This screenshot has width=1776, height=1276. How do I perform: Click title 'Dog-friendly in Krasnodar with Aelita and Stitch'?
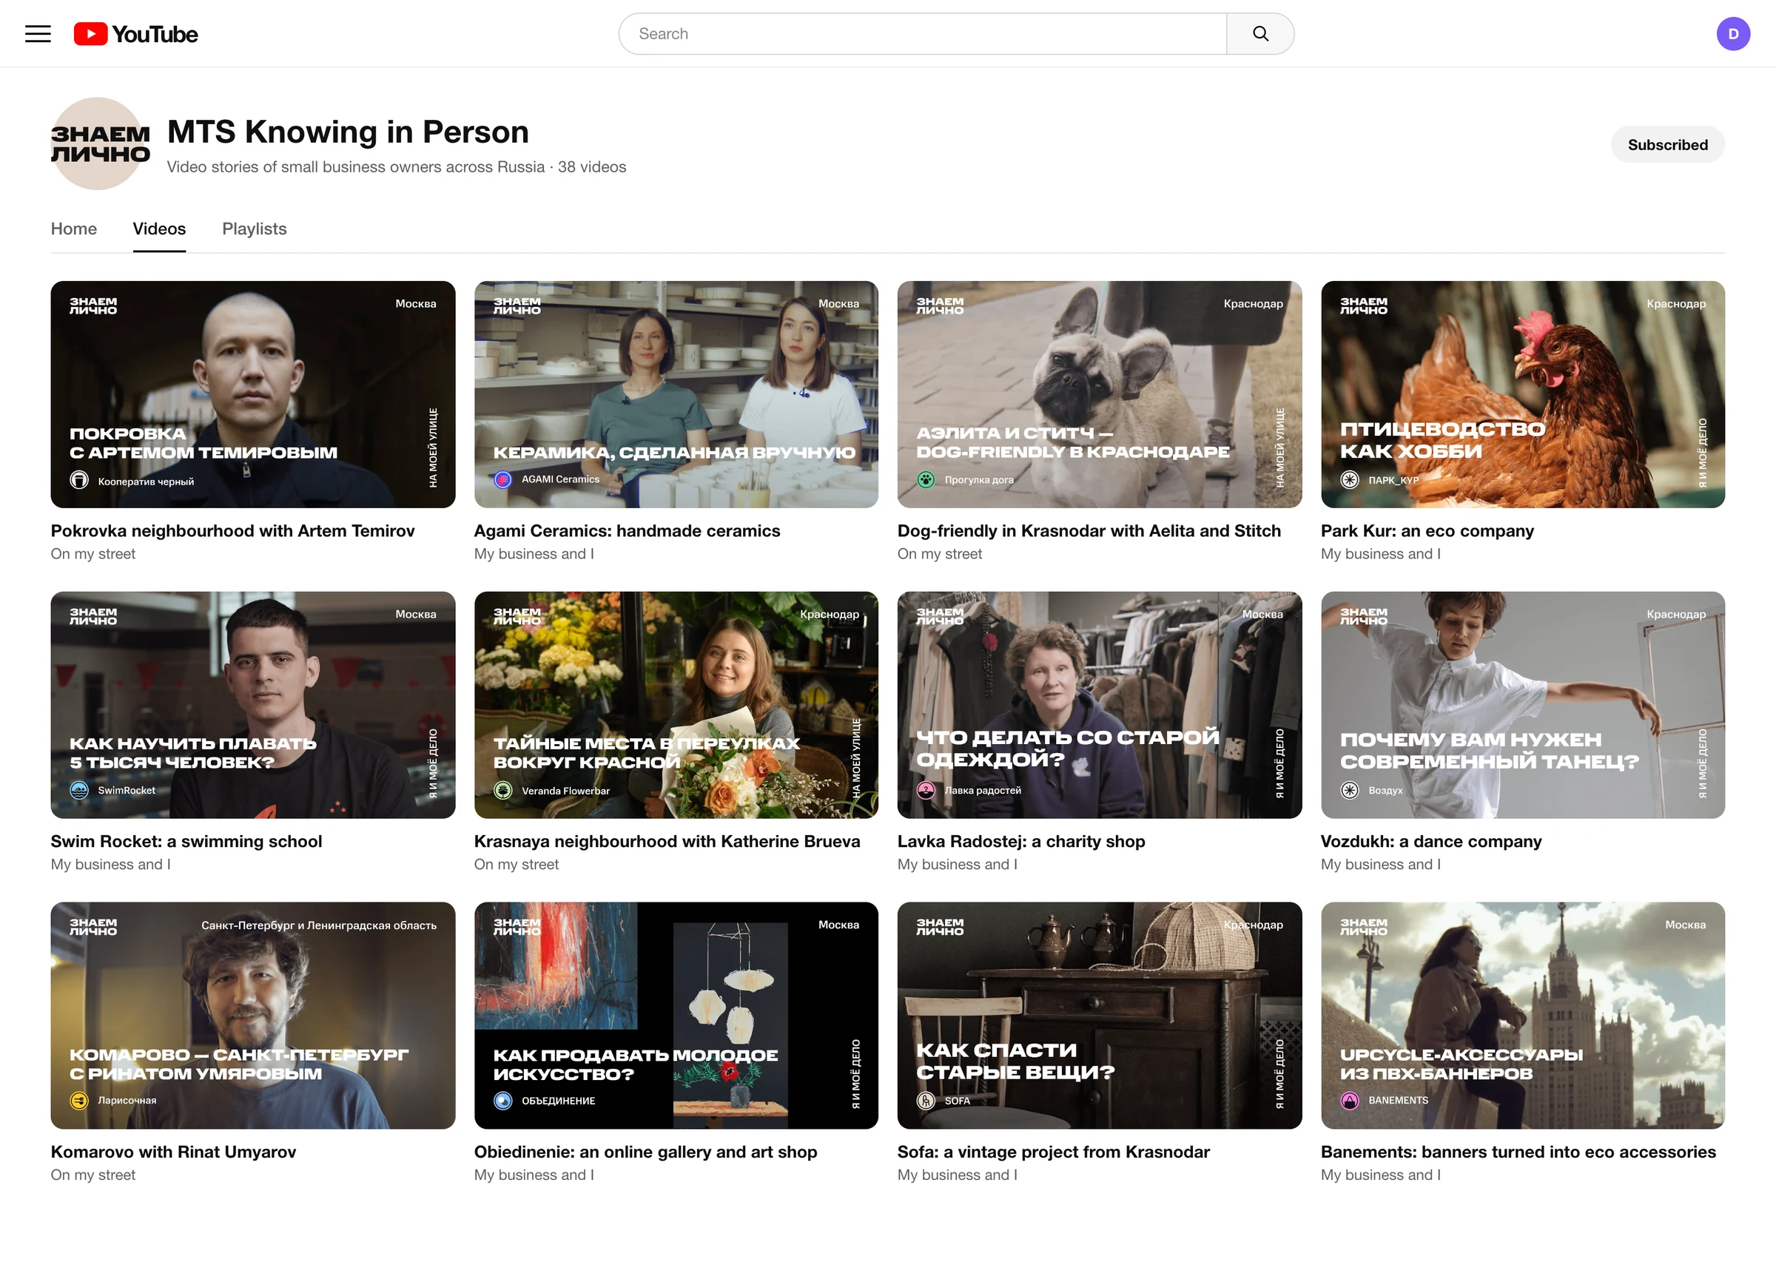pos(1089,531)
